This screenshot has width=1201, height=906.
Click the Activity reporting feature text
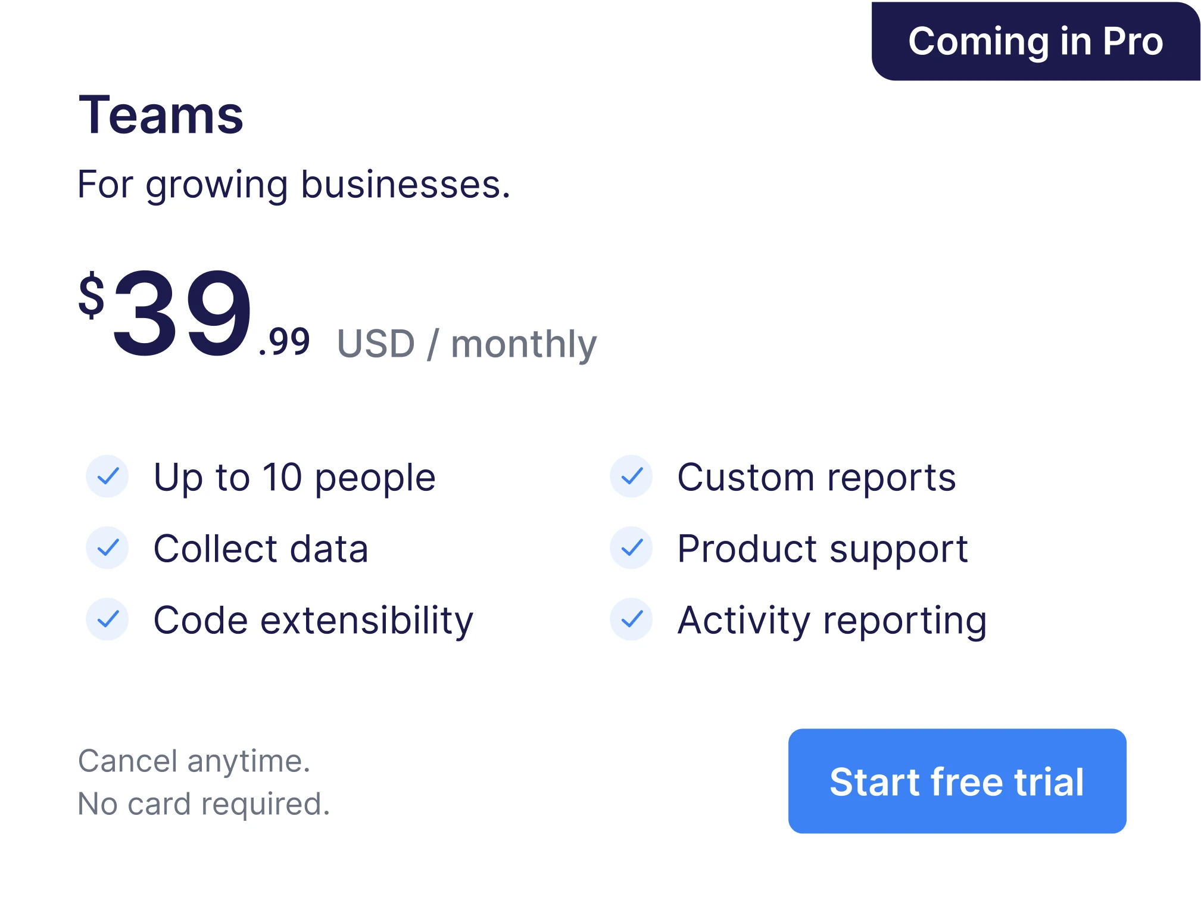(832, 621)
